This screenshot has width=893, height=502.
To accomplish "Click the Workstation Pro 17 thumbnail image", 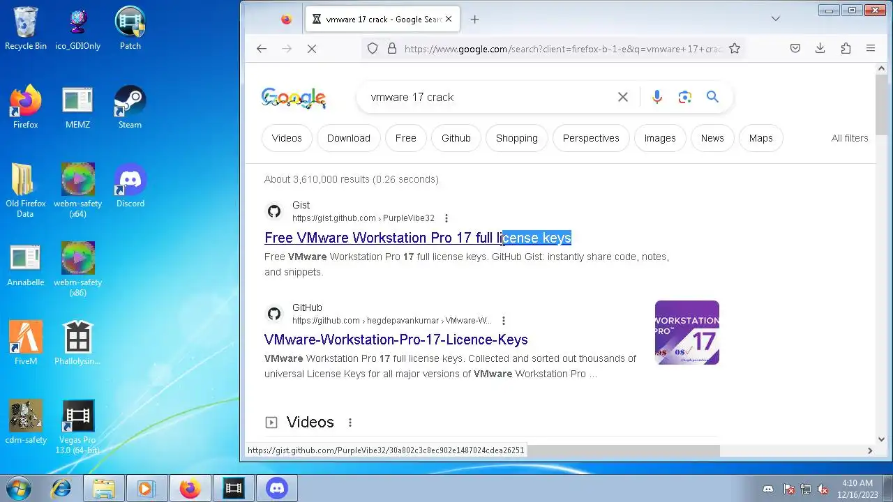I will pyautogui.click(x=687, y=333).
